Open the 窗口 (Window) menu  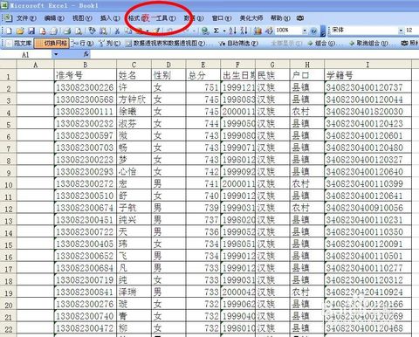coord(222,18)
